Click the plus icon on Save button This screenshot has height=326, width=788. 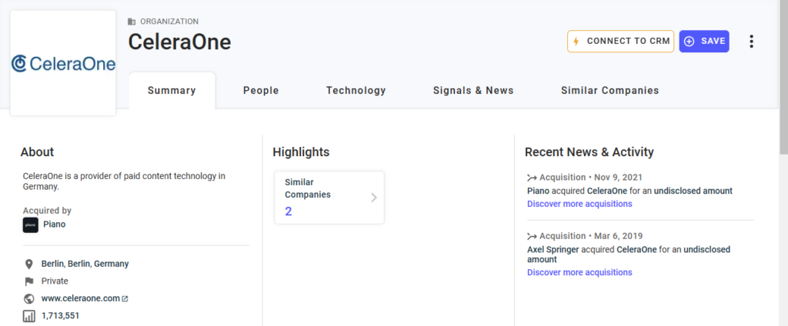coord(689,42)
